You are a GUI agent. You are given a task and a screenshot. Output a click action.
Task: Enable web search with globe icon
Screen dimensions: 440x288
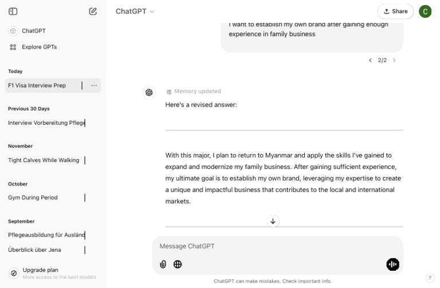(178, 264)
